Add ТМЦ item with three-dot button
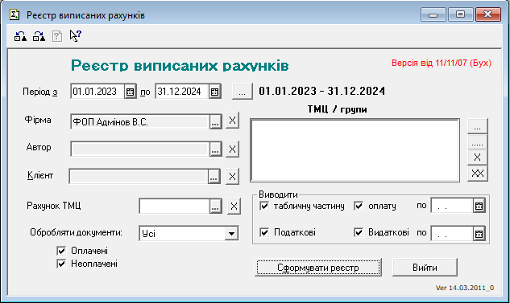The width and height of the screenshot is (510, 303). pyautogui.click(x=477, y=126)
